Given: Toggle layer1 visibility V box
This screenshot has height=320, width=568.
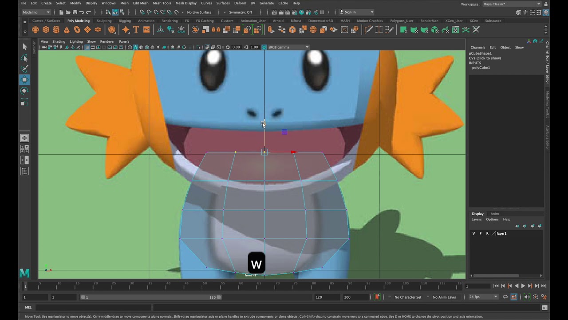Looking at the screenshot, I should (473, 233).
